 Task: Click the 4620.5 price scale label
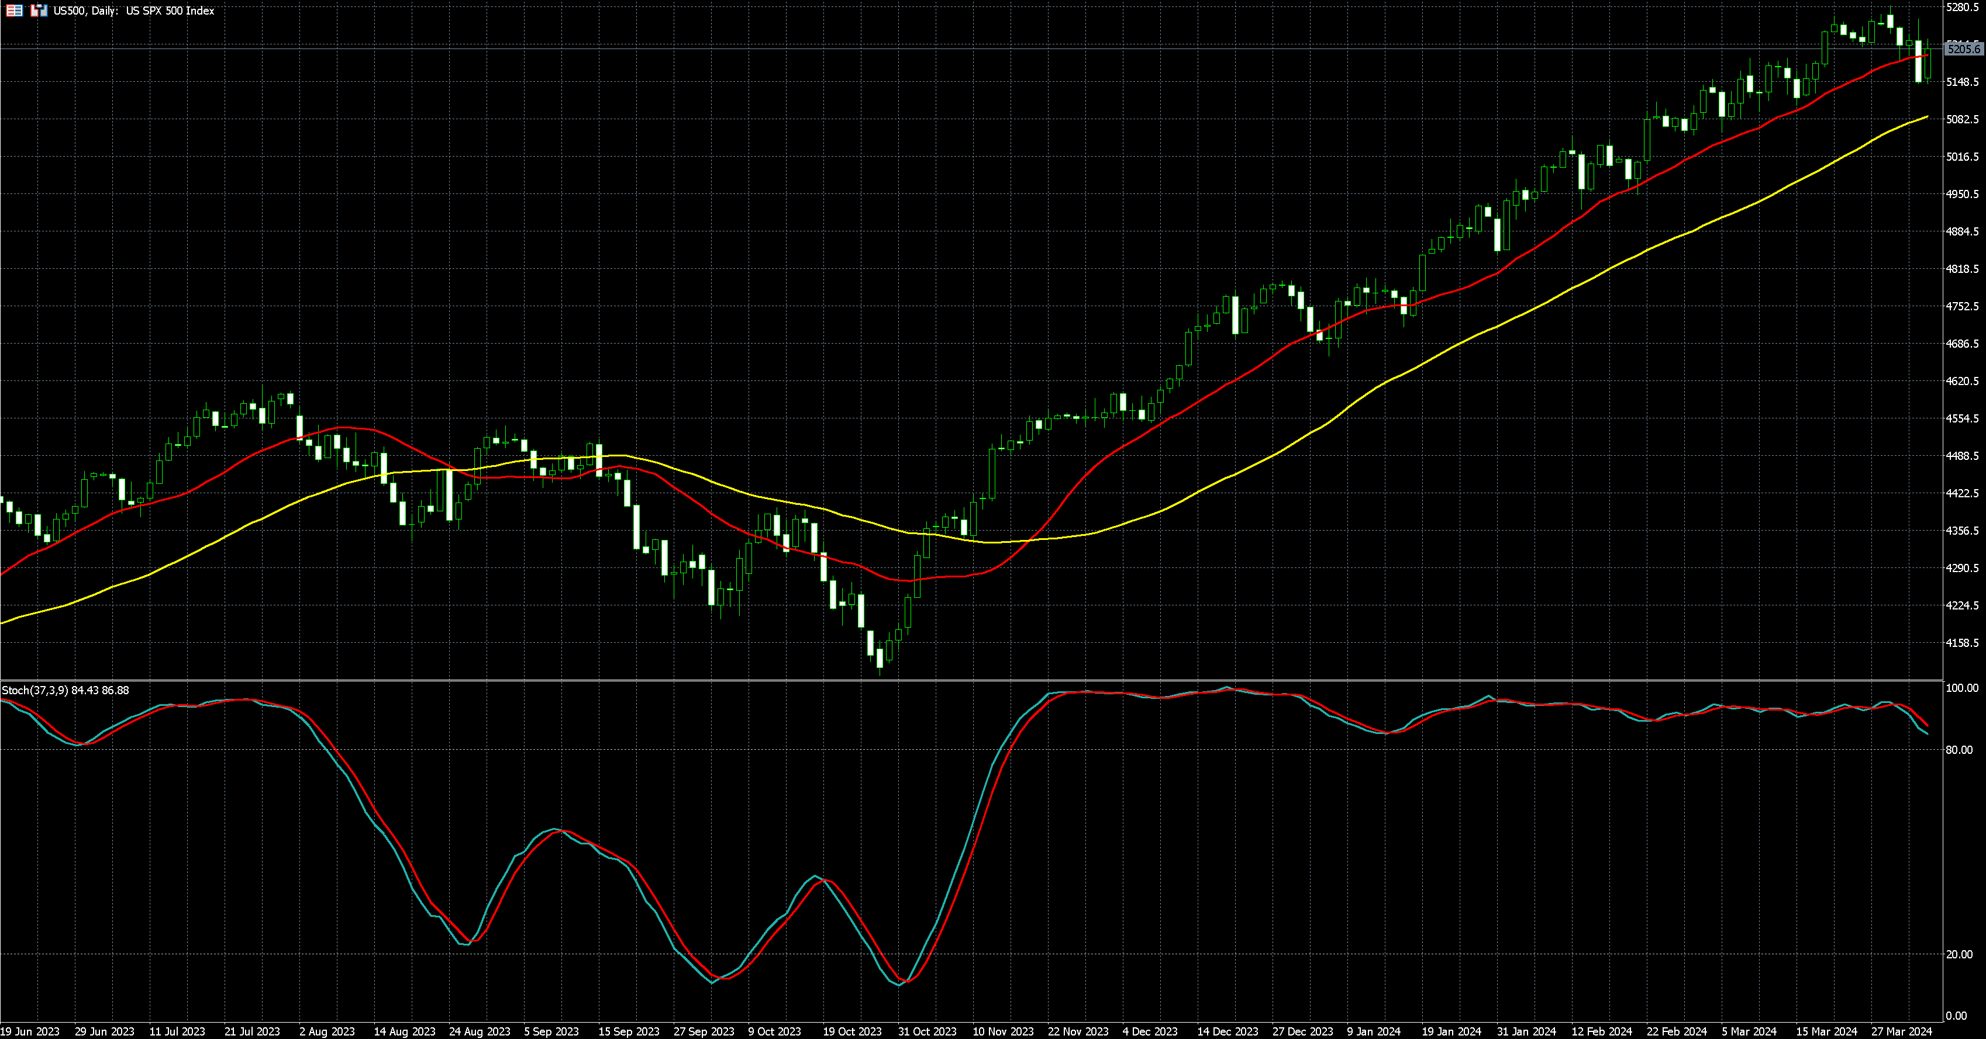coord(1962,380)
